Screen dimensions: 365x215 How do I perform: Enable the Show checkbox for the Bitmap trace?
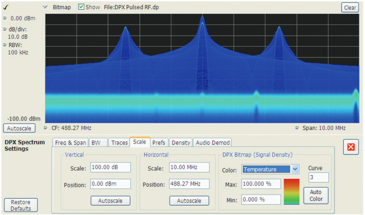pyautogui.click(x=81, y=7)
